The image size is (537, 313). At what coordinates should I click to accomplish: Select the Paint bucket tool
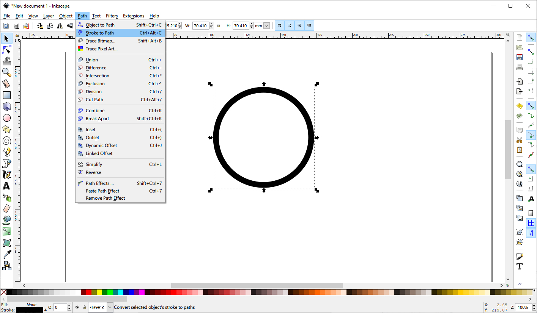(6, 220)
